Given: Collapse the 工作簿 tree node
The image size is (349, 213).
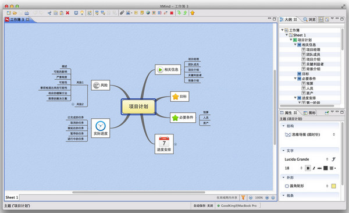Looking at the screenshot, I should point(282,30).
